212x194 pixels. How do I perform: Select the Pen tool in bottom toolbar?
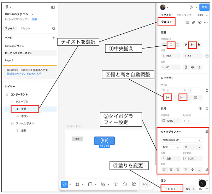pos(103,184)
